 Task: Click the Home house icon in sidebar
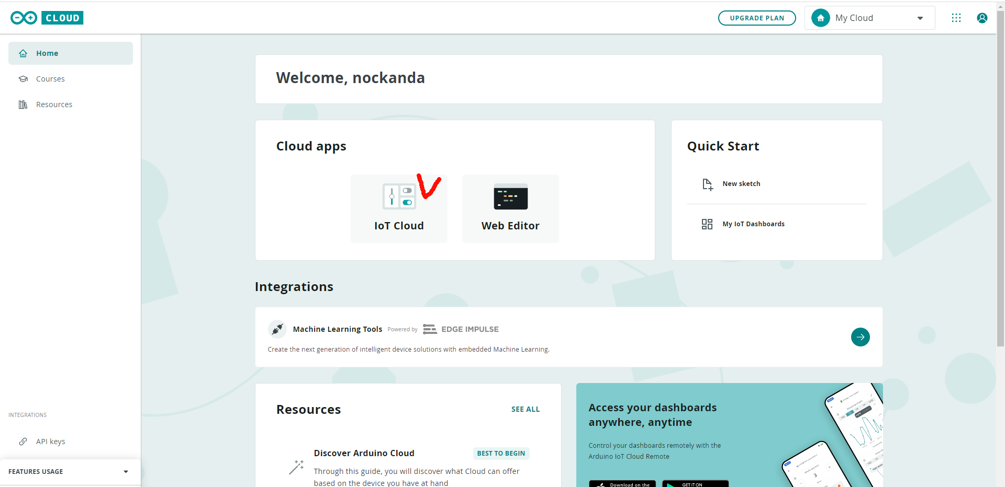(x=23, y=53)
